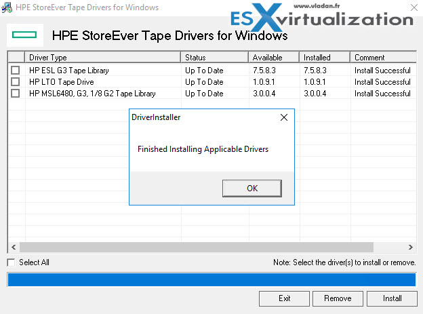Click the right arrow of horizontal scrollbar
Screen dimensions: 423x314
(410, 247)
